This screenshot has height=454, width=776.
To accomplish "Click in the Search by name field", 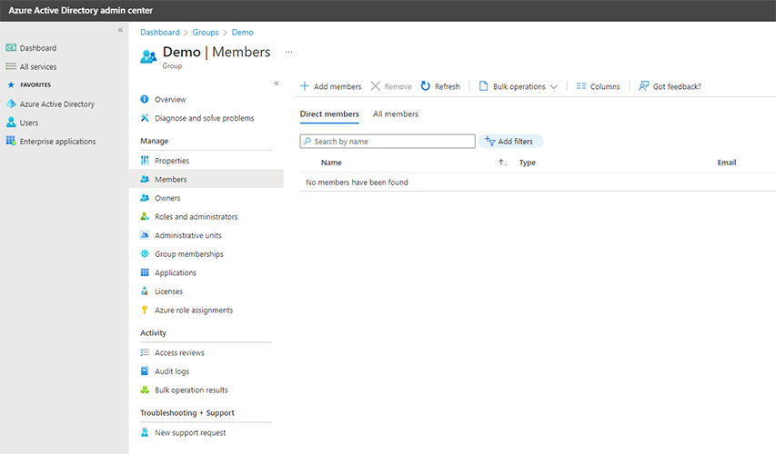I will pyautogui.click(x=388, y=142).
